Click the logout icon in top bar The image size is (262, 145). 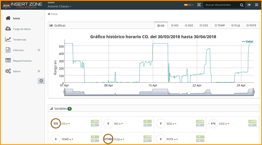pos(249,5)
